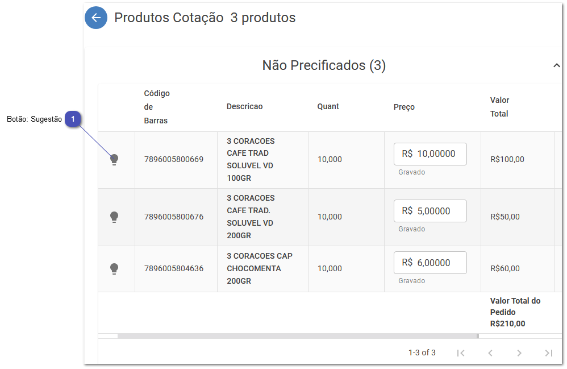Click the previous page chevron
The width and height of the screenshot is (567, 369).
[490, 353]
